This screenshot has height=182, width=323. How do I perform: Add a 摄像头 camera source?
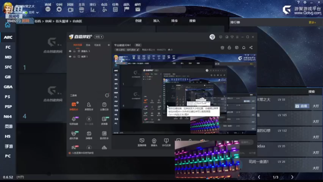tap(154, 142)
